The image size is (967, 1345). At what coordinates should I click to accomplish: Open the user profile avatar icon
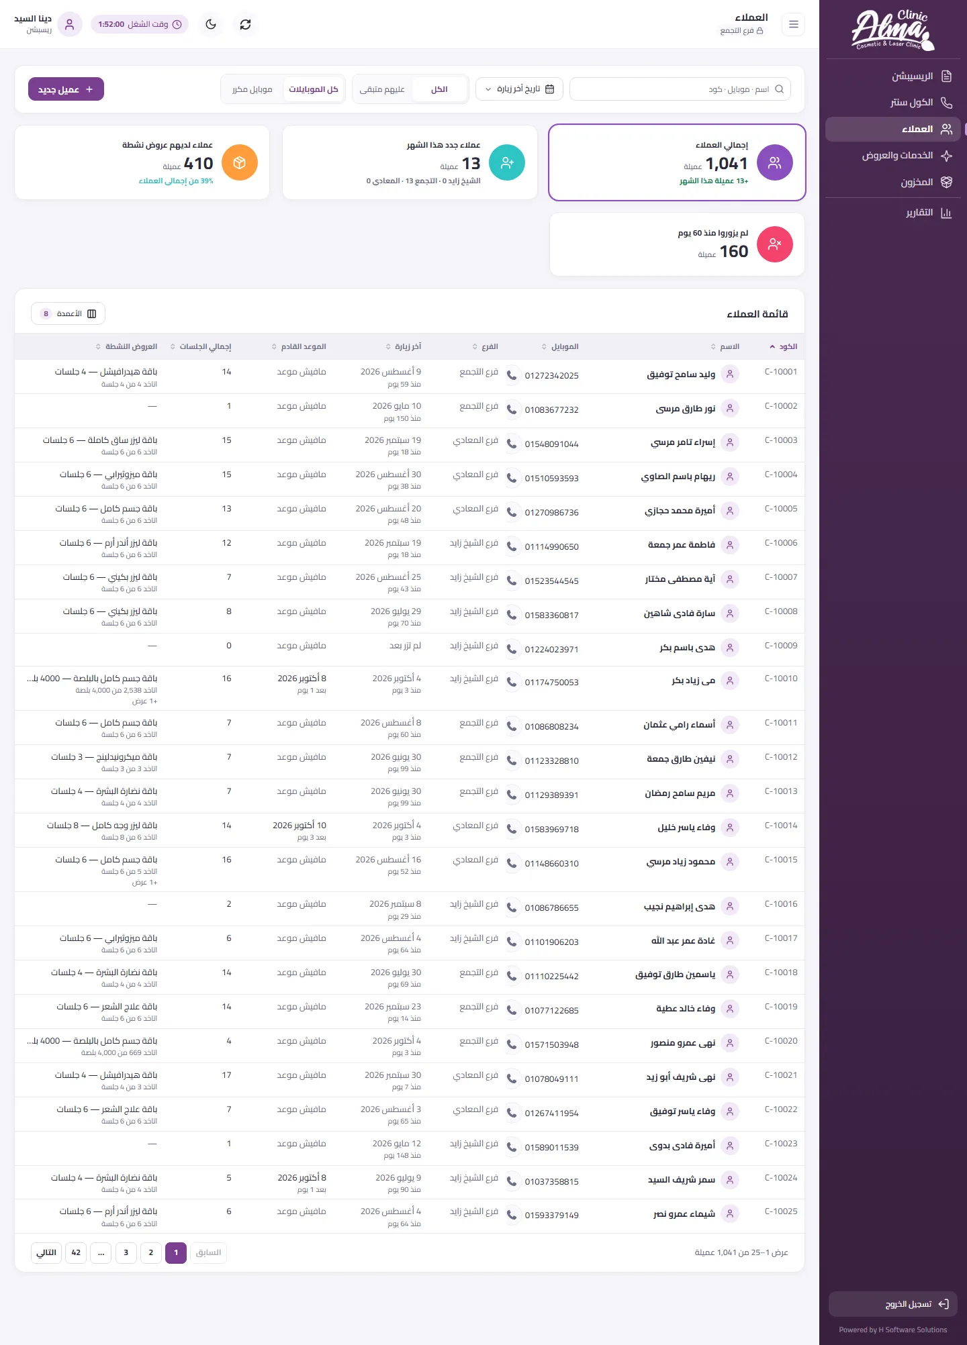click(x=70, y=24)
